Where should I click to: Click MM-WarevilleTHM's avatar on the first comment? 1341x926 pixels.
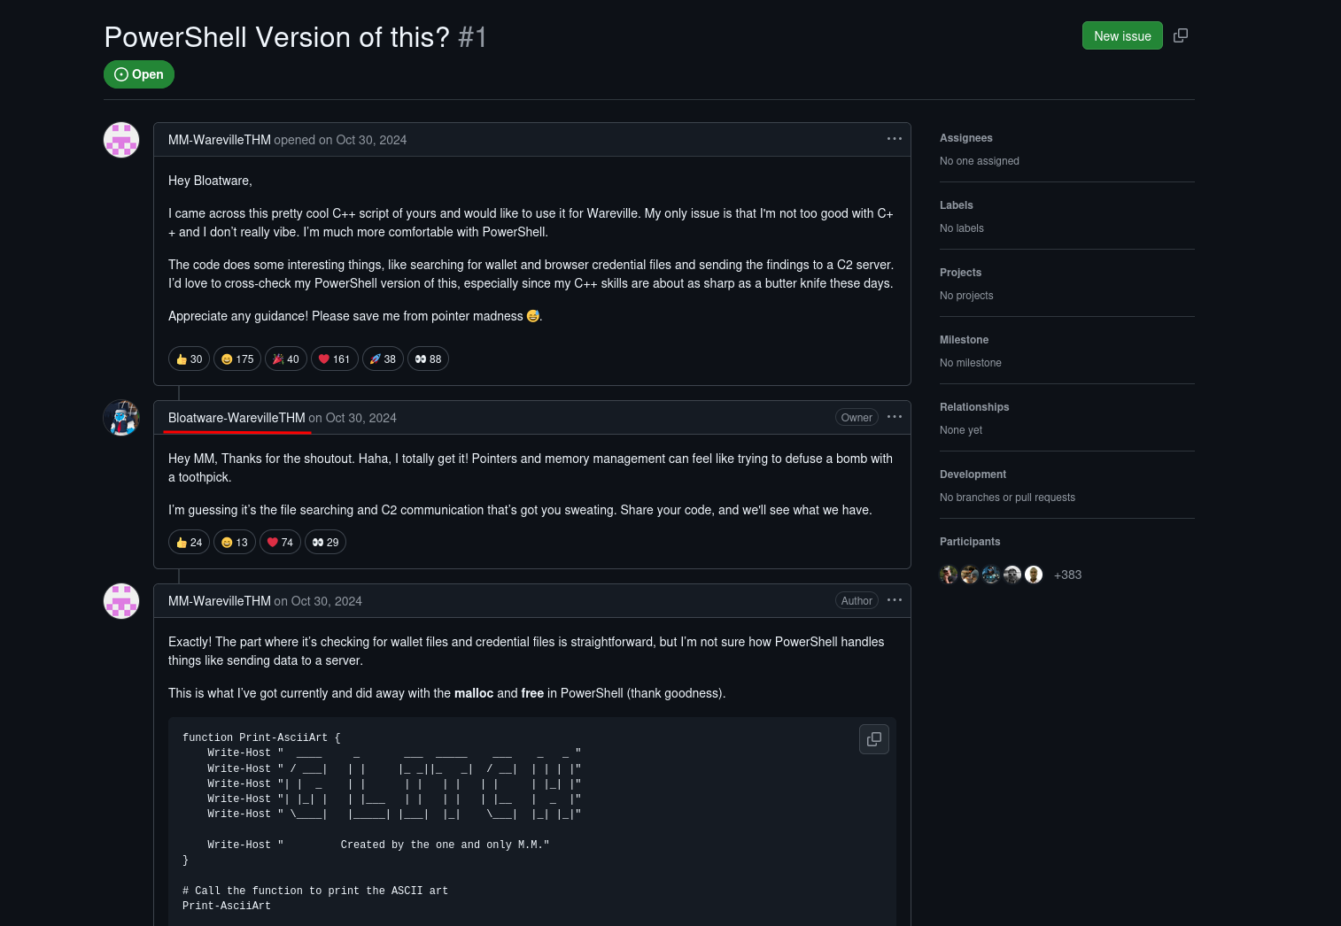[121, 140]
